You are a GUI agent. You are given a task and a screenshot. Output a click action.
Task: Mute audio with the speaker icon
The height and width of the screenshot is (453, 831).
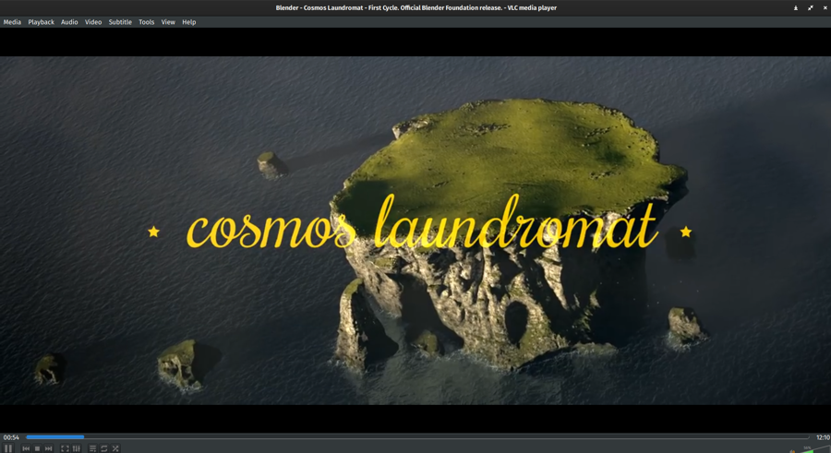792,451
